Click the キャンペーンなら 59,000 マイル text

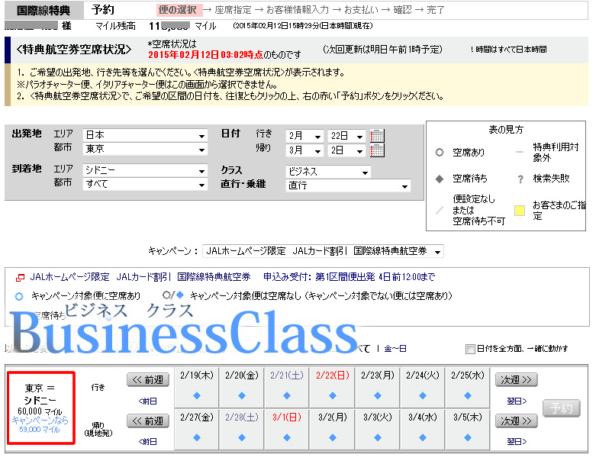tap(40, 424)
